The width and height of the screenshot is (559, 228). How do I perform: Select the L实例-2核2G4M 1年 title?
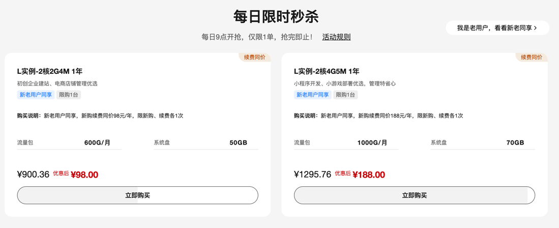click(50, 71)
